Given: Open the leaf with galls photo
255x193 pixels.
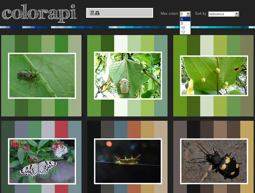Looking at the screenshot, I should (214, 76).
